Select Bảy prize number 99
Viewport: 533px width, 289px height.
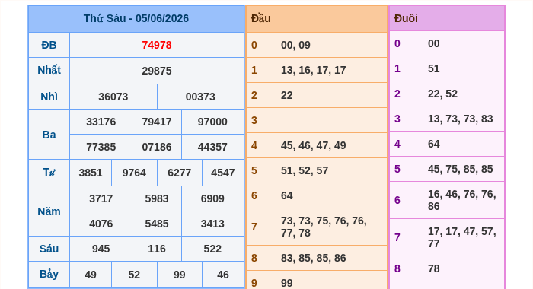coord(180,275)
